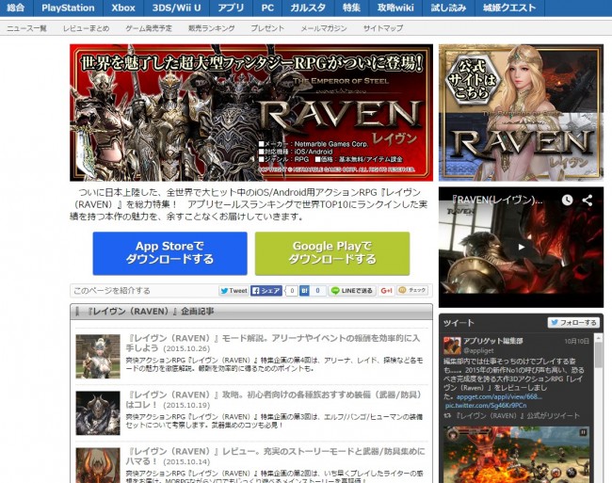Click the video share icon

point(588,201)
